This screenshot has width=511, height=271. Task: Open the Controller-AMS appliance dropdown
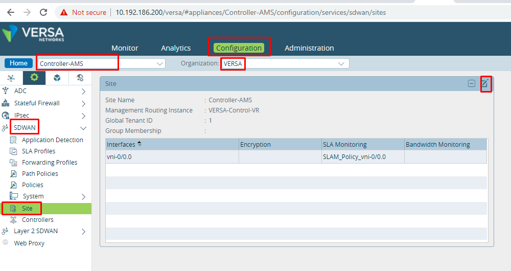101,63
